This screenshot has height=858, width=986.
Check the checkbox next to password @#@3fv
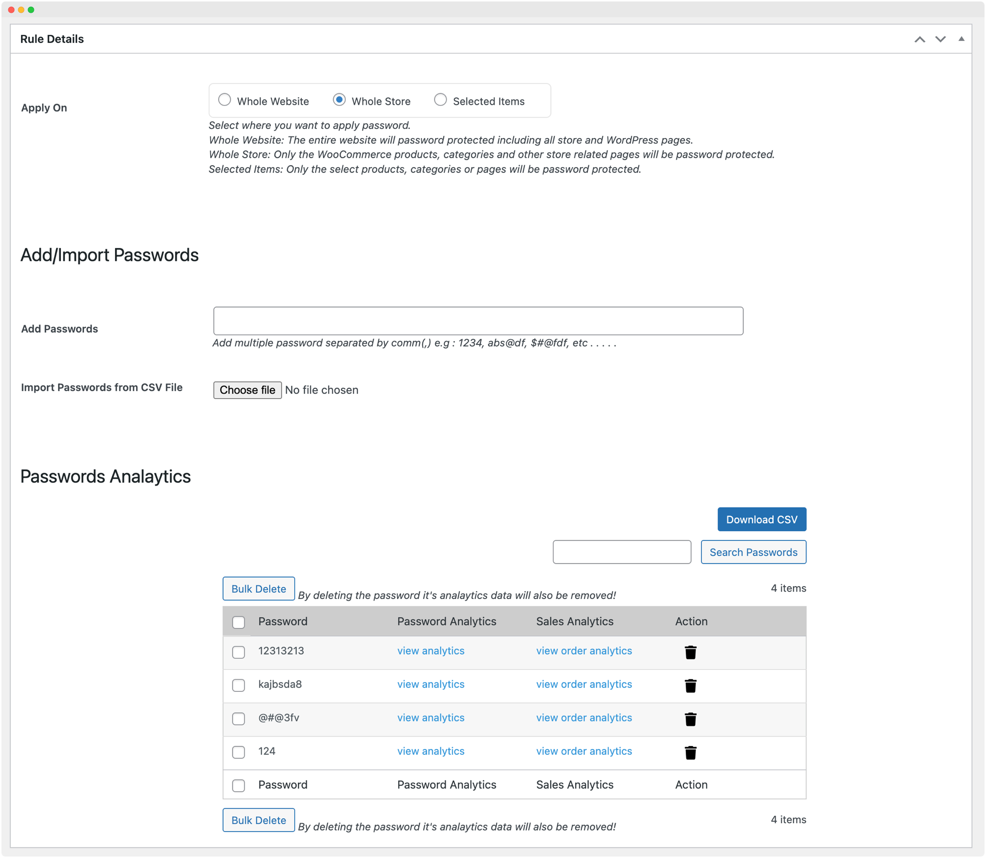238,719
